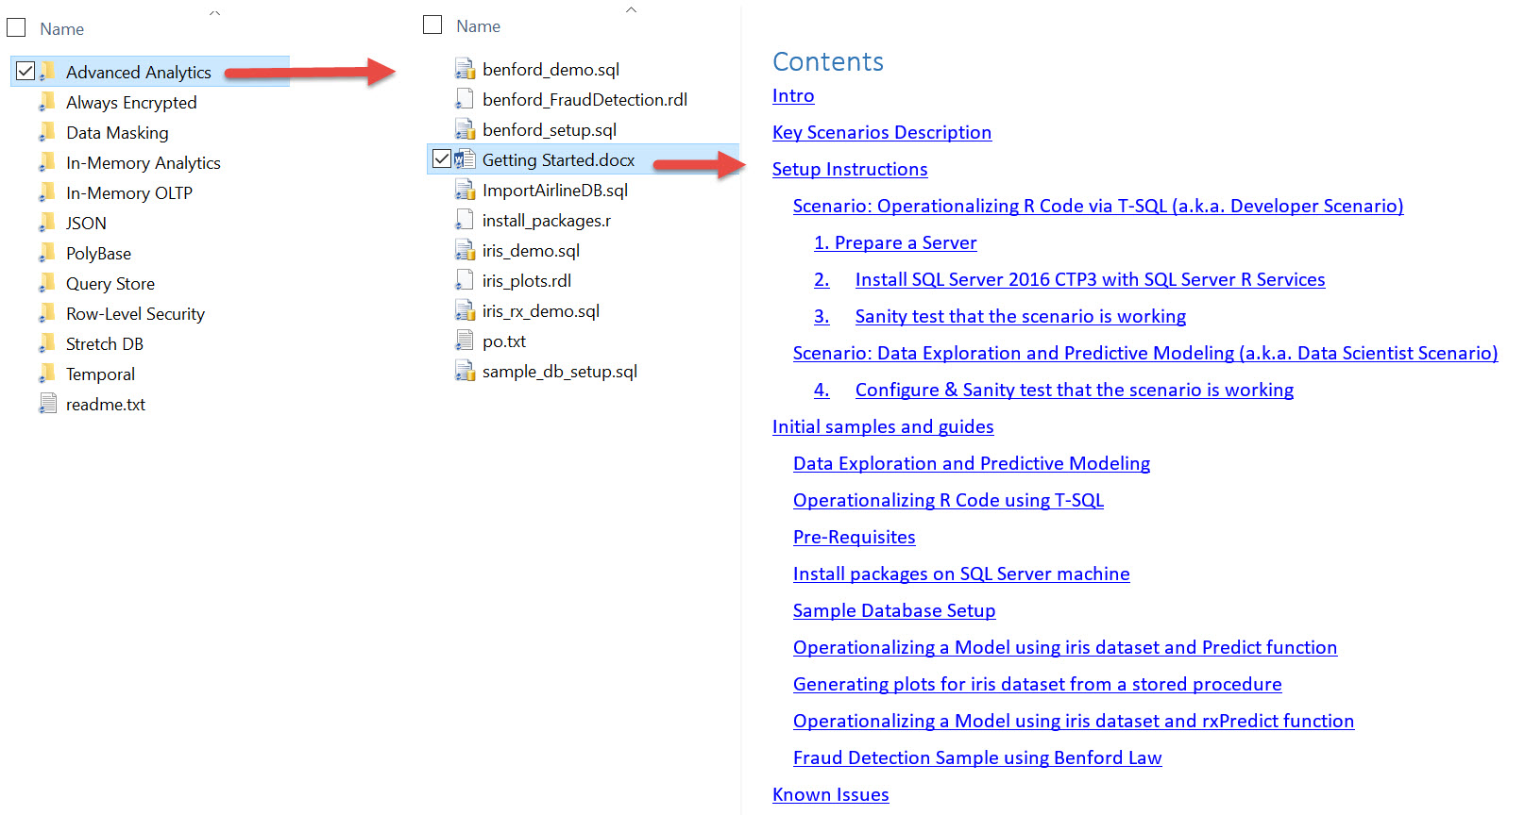Viewport: 1525px width, 815px height.
Task: Open Operationalizing R Code using T-SQL link
Action: [948, 501]
